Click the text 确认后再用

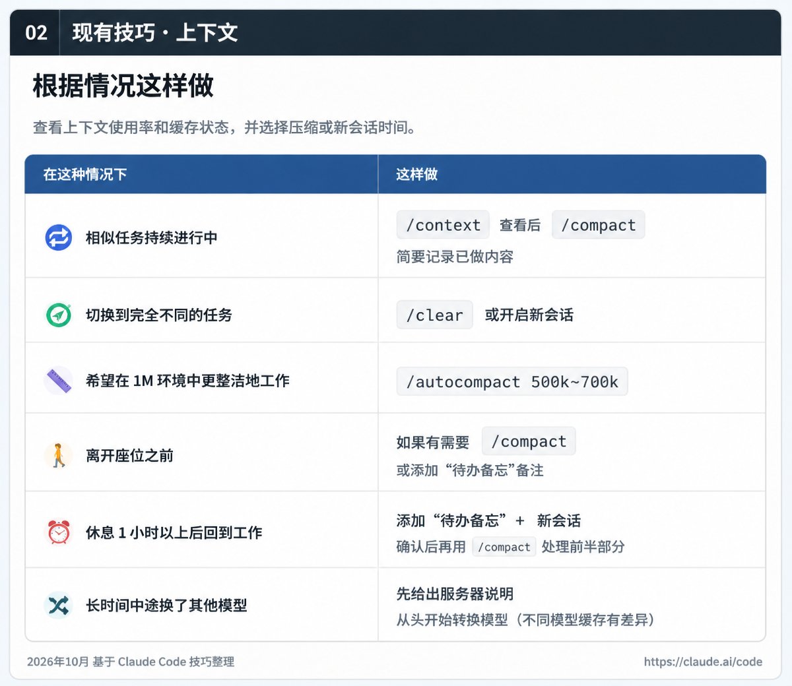[x=431, y=547]
